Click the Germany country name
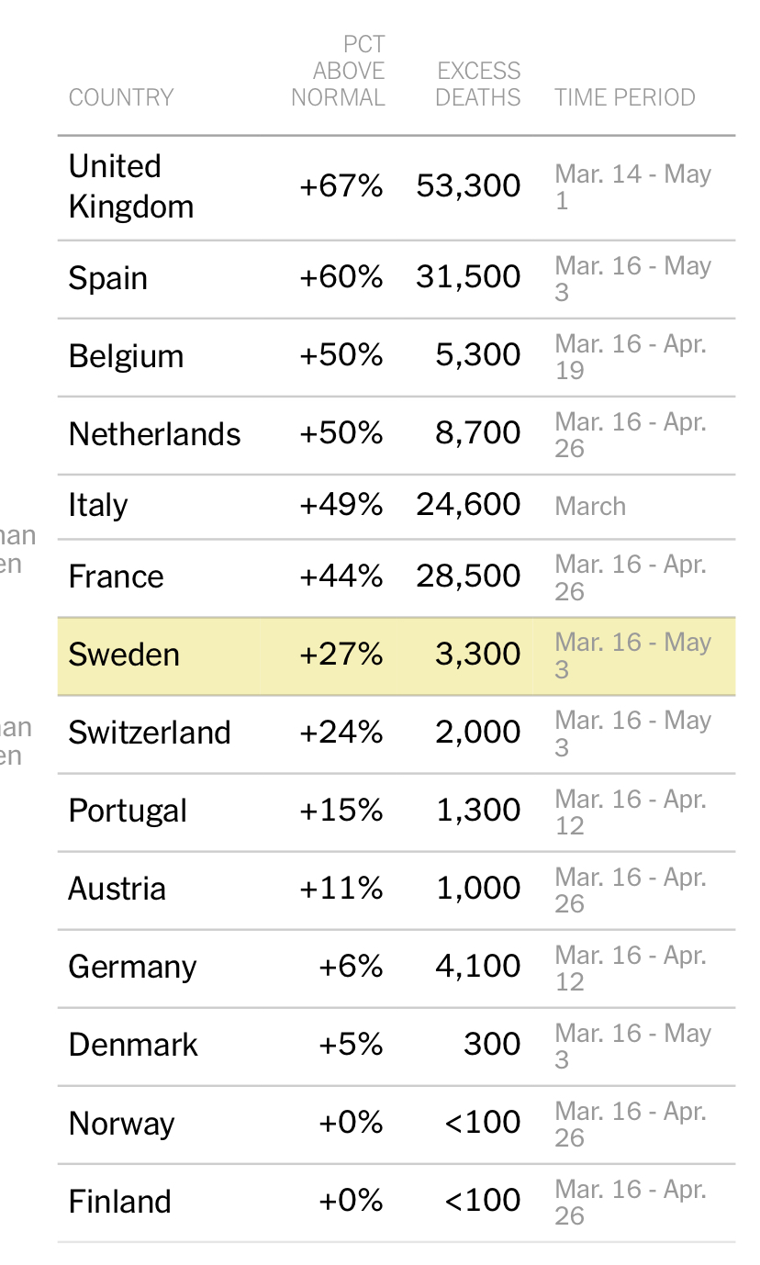 point(132,968)
